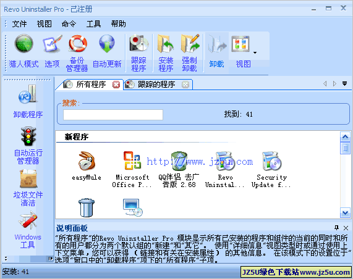Viewport: 353px width, 279px height.
Task: Open the 视图 (View) menu
Action: click(x=45, y=24)
